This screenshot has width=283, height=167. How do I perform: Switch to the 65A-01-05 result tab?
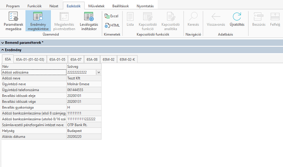[57, 59]
